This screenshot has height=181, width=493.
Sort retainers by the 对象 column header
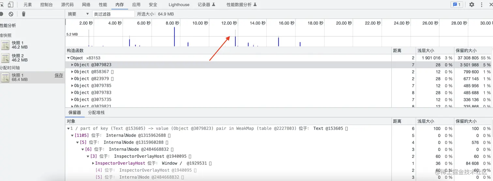point(228,121)
